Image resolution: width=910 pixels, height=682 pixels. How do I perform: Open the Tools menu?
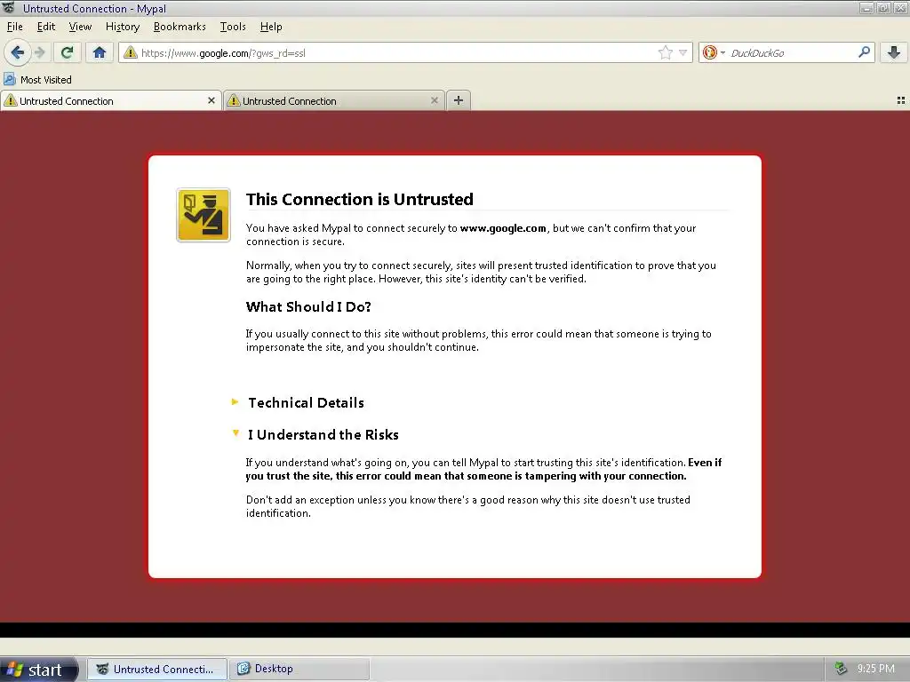coord(233,27)
